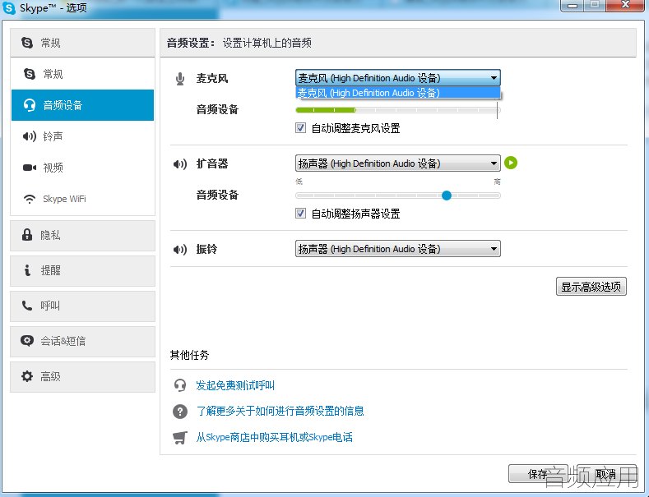Toggle 自动调整扬声器设置 checkbox
The image size is (649, 497).
click(x=300, y=214)
